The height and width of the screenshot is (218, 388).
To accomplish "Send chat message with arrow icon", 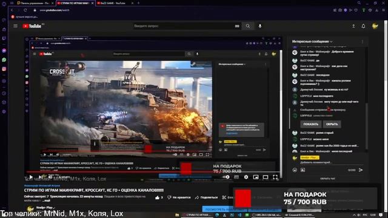I will click(x=361, y=170).
